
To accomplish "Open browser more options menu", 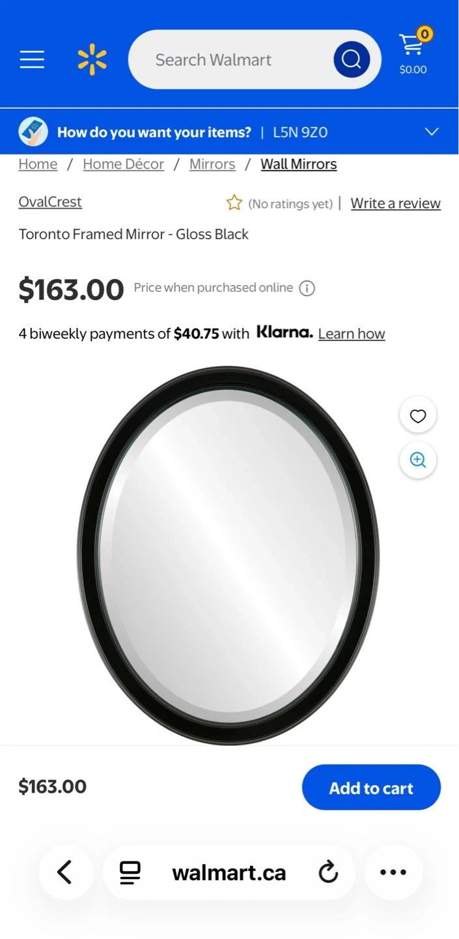I will coord(393,872).
